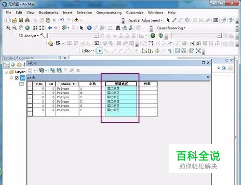Screen dimensions: 241x185
Task: Click the Switch Selection icon in Table window
Action: tap(59, 70)
